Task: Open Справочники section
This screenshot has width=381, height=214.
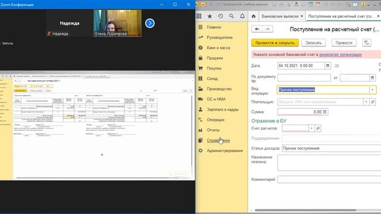Action: pos(218,140)
